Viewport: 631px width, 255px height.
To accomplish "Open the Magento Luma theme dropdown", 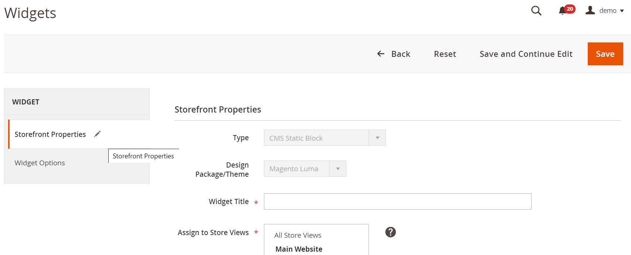I will 305,169.
